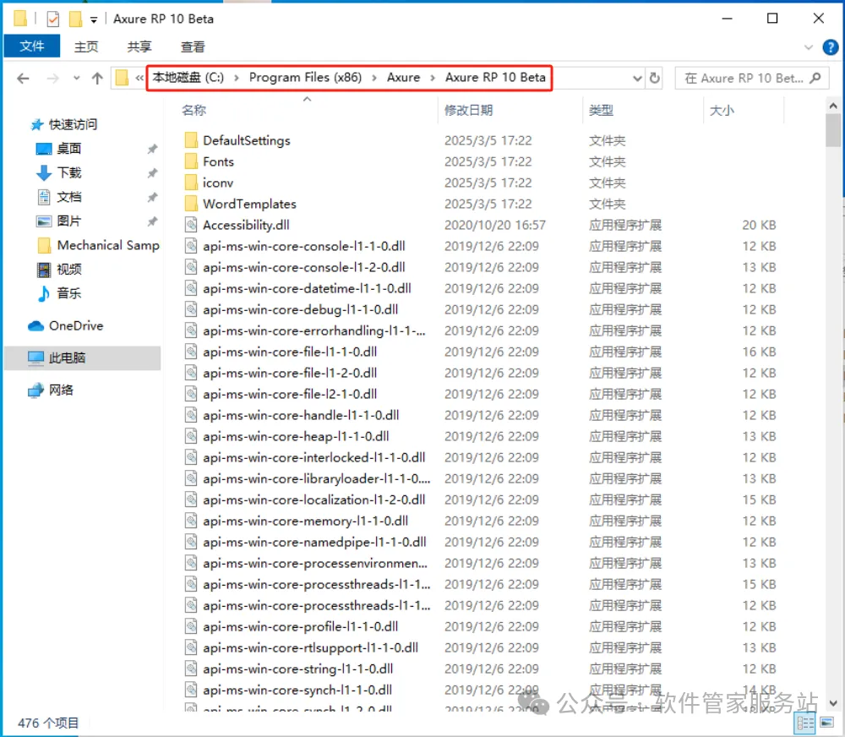845x737 pixels.
Task: Open the Share ribbon tab
Action: pos(139,46)
